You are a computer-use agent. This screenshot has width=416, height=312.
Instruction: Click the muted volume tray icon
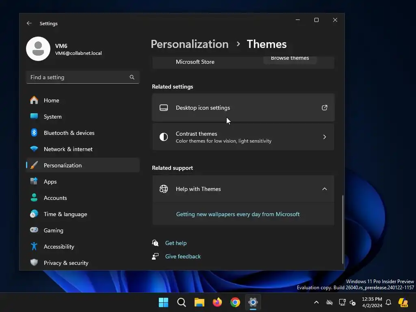pyautogui.click(x=353, y=302)
